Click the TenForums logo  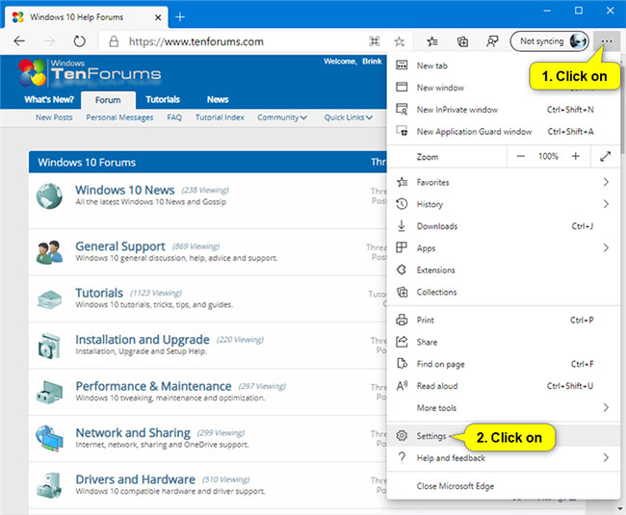[x=90, y=72]
